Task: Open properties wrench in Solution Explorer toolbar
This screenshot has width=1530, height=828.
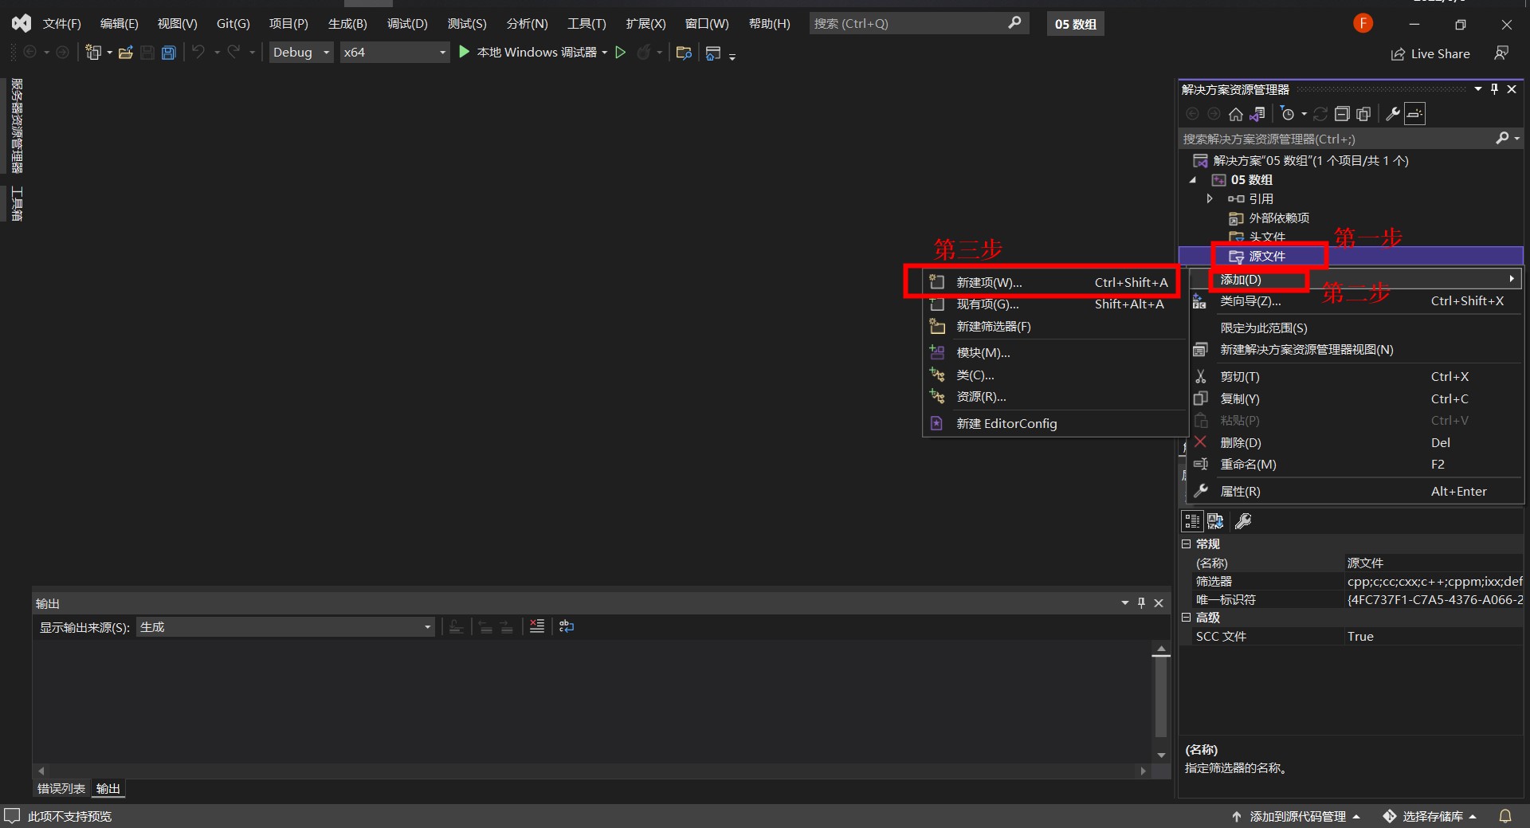Action: 1393,114
